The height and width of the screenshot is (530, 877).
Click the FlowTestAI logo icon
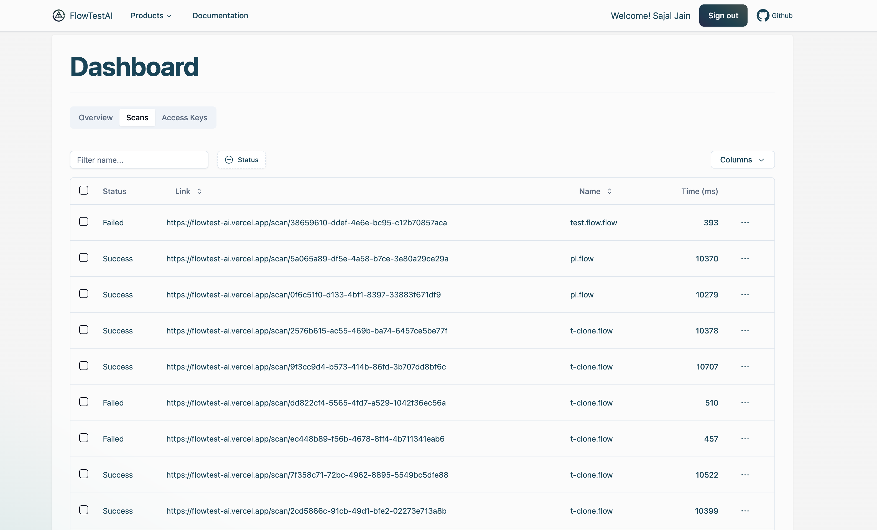pyautogui.click(x=59, y=16)
